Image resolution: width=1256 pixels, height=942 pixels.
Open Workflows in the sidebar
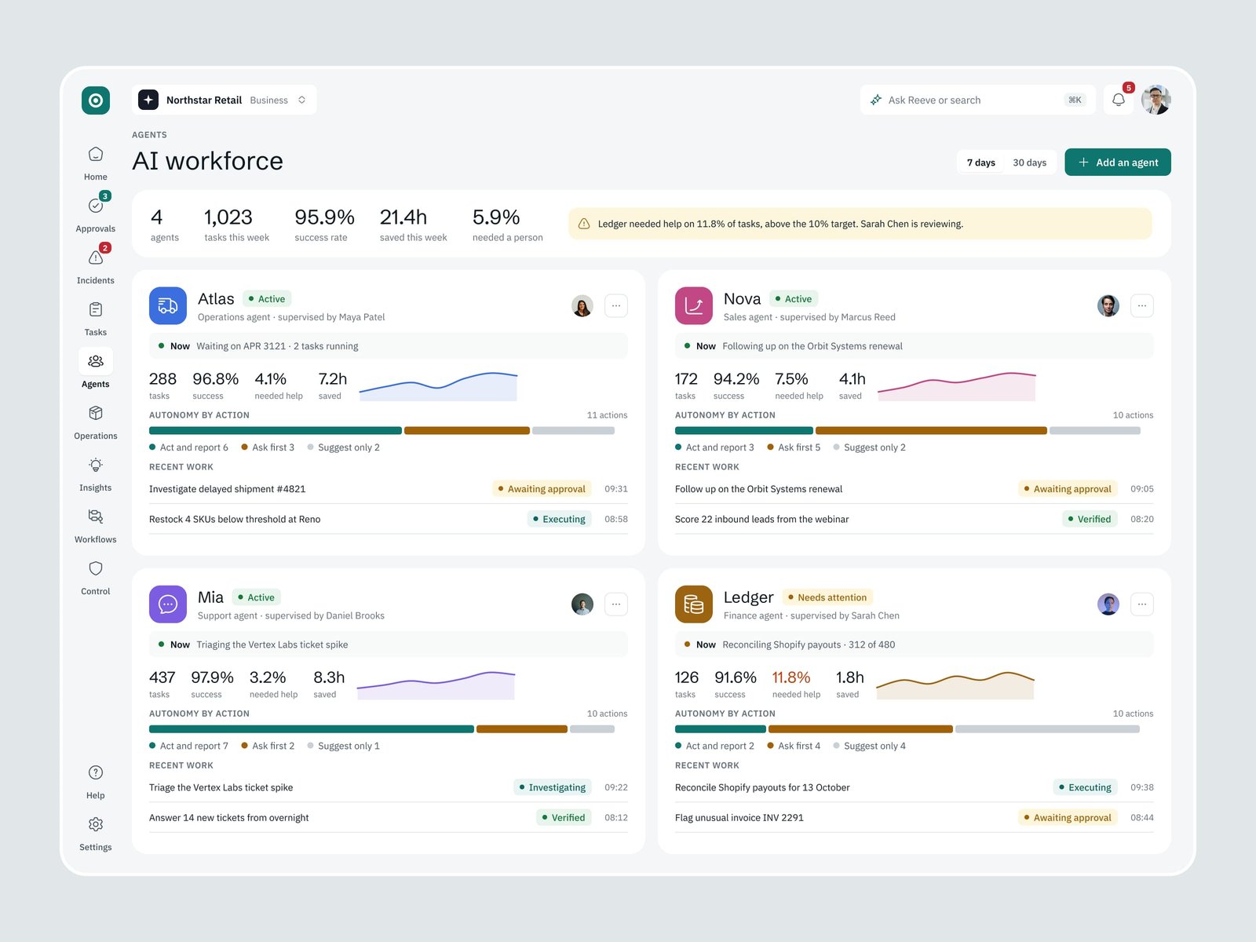[x=96, y=525]
